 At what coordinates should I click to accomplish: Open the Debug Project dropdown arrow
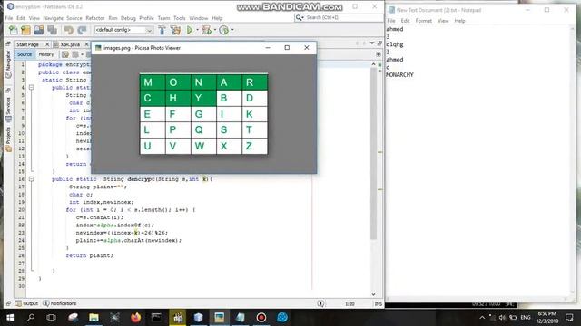(215, 30)
